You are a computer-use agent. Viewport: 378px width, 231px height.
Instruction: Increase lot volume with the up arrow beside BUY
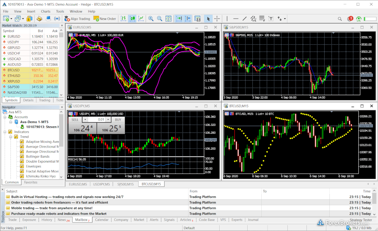[x=108, y=120]
